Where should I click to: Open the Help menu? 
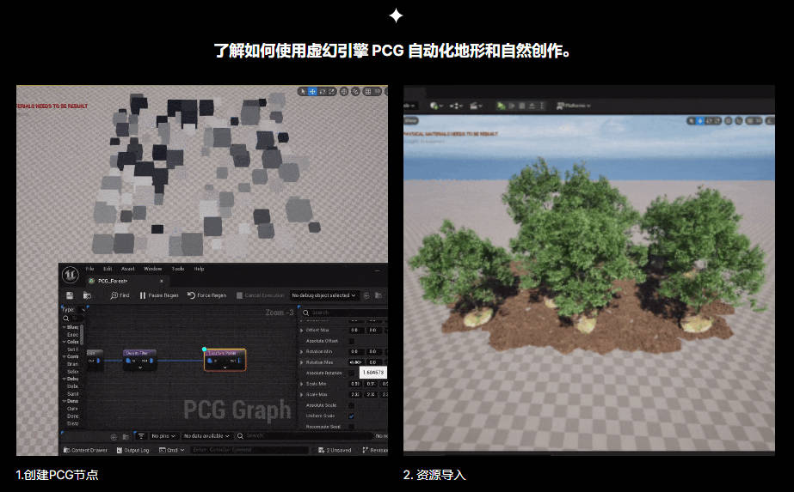tap(199, 269)
